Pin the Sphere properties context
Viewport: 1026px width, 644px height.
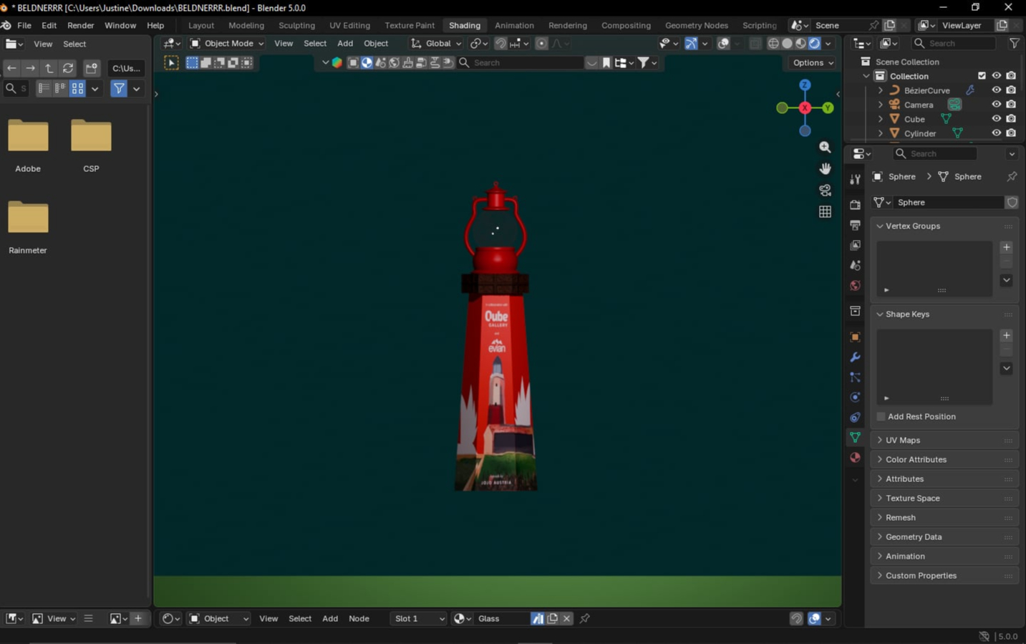[1012, 176]
